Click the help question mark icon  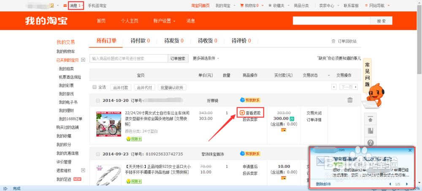[x=370, y=142]
